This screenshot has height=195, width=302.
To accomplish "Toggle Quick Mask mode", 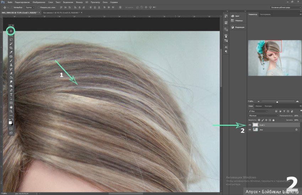I will pos(11,129).
